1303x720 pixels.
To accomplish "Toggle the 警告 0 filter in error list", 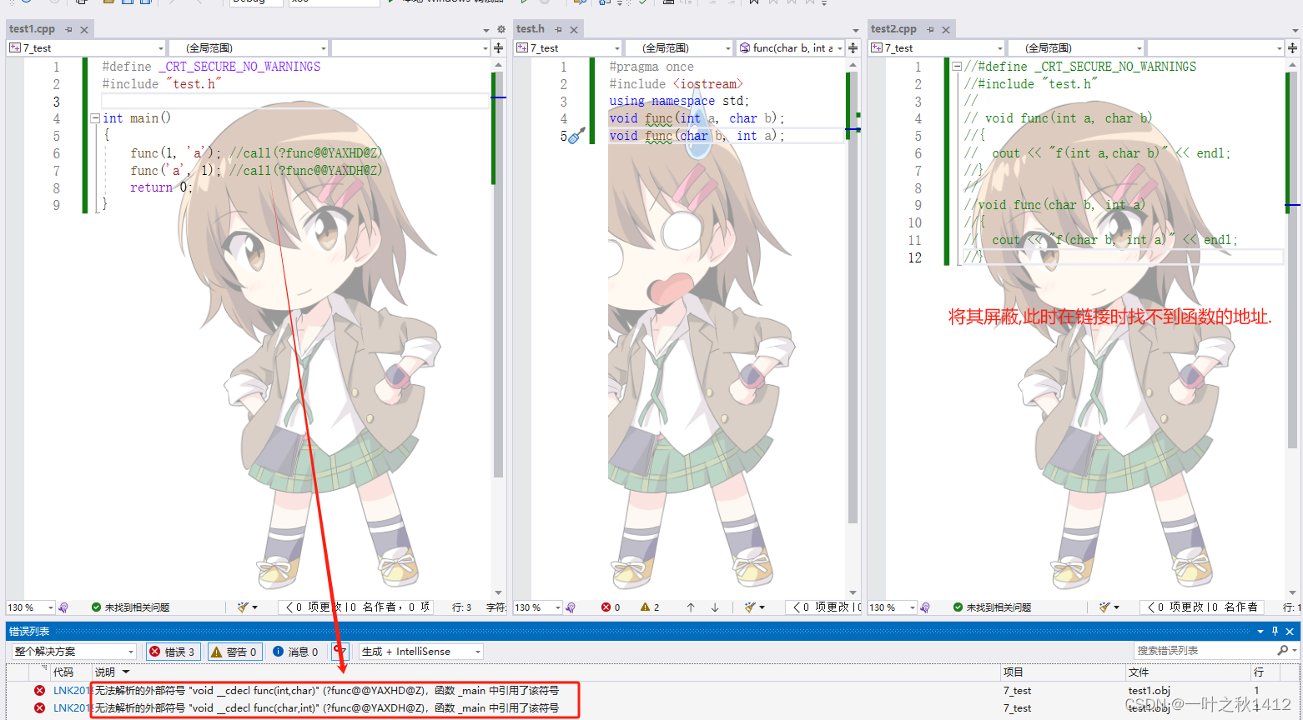I will [234, 651].
